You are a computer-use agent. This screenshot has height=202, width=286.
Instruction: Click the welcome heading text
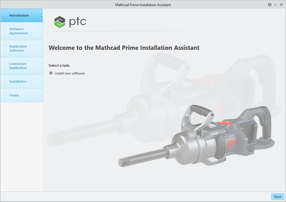click(124, 48)
